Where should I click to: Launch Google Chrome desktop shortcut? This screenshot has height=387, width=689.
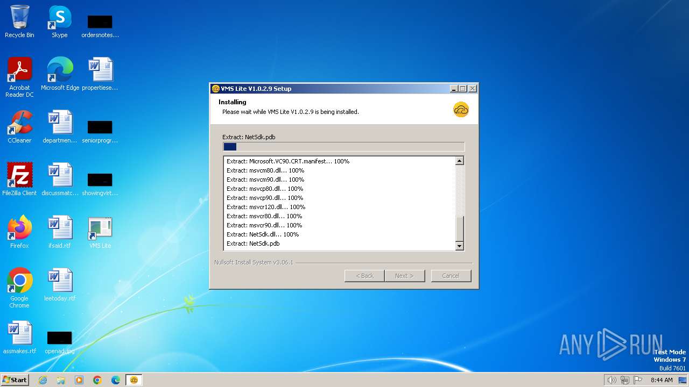19,288
